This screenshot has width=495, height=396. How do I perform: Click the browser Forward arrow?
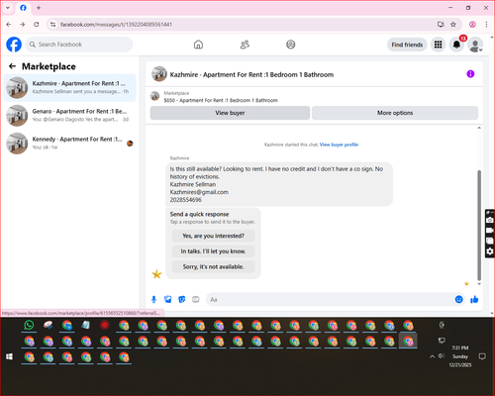(x=22, y=25)
